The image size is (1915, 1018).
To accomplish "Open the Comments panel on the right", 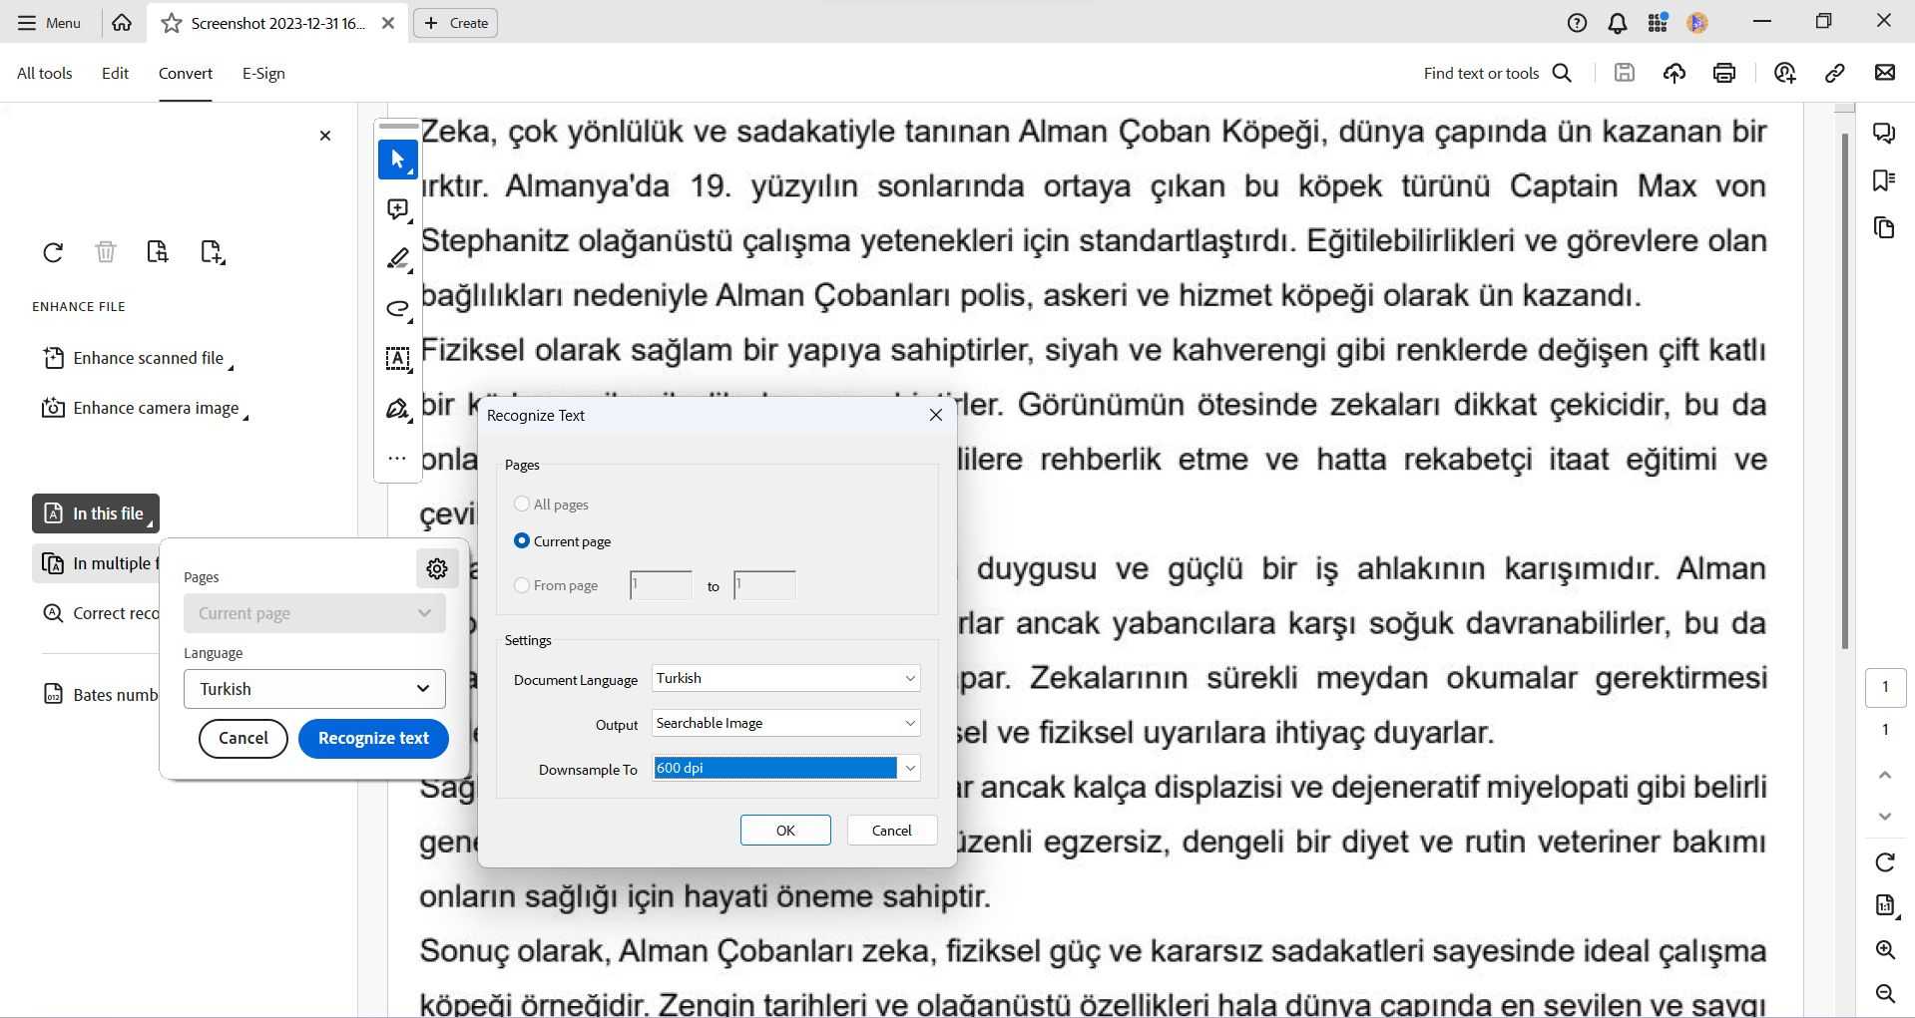I will [1885, 133].
